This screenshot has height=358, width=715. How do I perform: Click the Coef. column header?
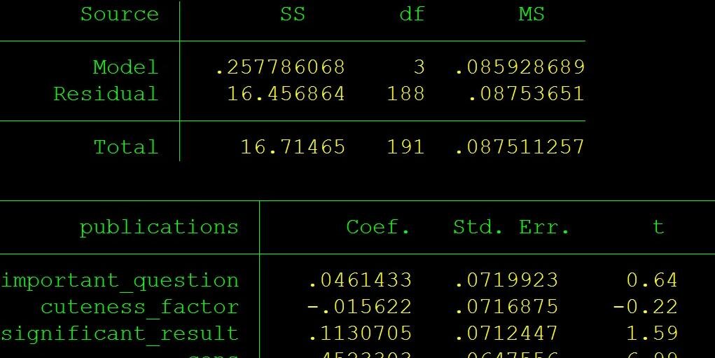click(x=378, y=227)
